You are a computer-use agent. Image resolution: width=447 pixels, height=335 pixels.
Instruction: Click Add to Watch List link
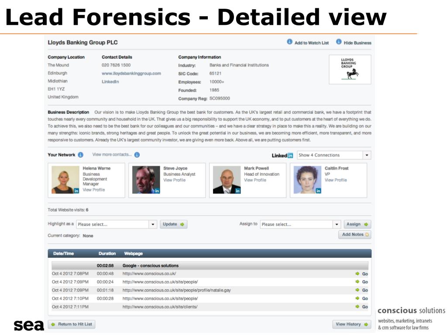click(x=312, y=43)
